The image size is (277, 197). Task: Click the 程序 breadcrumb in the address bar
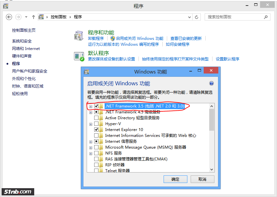click(x=78, y=17)
